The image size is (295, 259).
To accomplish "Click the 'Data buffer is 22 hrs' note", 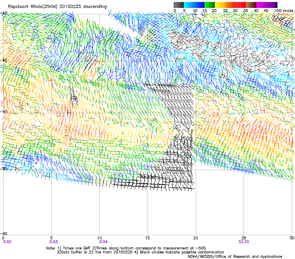I will pos(140,252).
